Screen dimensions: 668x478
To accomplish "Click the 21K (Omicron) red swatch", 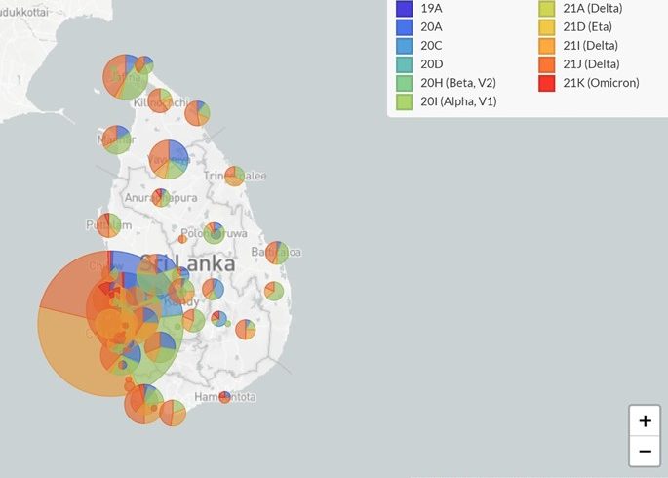I will tap(547, 83).
